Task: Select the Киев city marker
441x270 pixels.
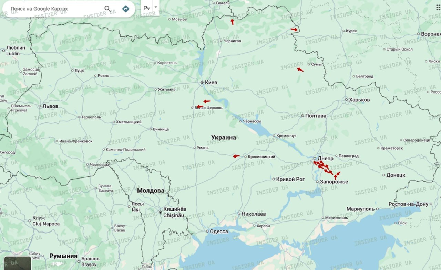Action: pyautogui.click(x=202, y=83)
